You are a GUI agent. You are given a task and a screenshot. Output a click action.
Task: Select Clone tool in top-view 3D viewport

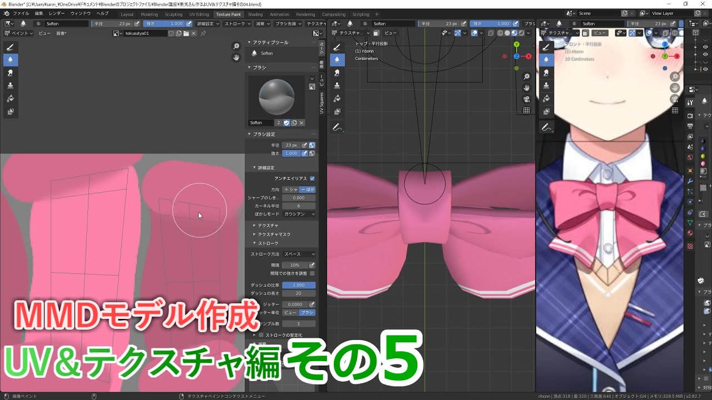click(337, 86)
